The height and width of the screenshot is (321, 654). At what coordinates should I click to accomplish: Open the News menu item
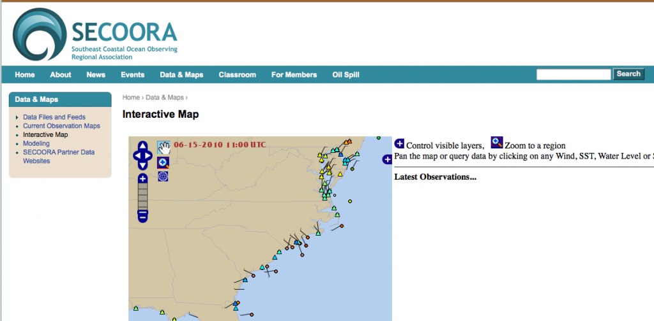(x=96, y=75)
